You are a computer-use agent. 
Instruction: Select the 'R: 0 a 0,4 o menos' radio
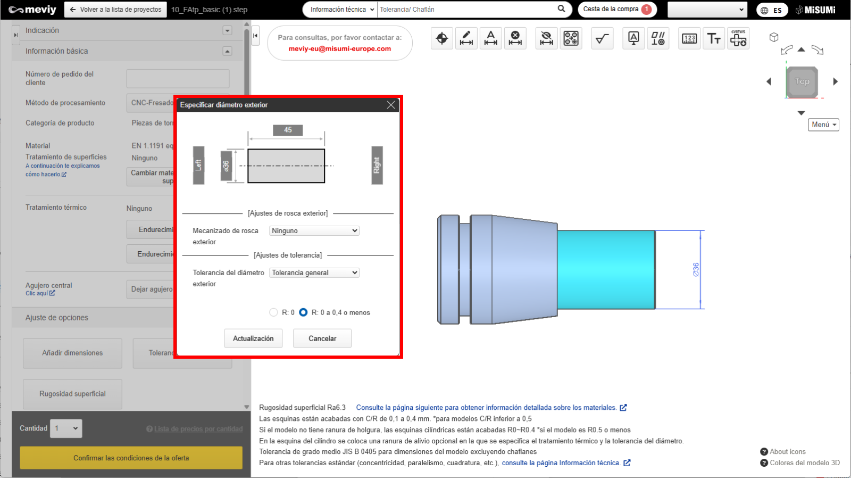click(x=303, y=312)
